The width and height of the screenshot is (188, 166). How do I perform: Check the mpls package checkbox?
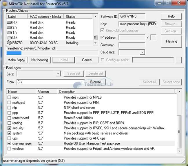9,97
